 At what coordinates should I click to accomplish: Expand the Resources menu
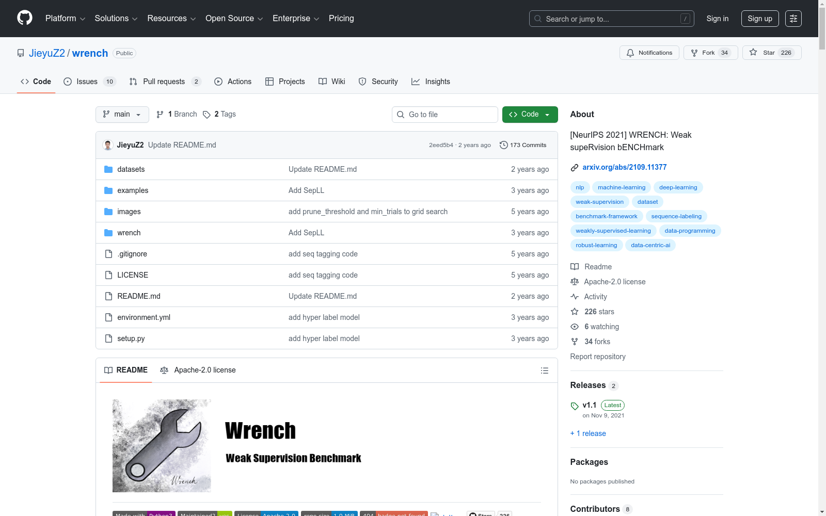coord(171,19)
